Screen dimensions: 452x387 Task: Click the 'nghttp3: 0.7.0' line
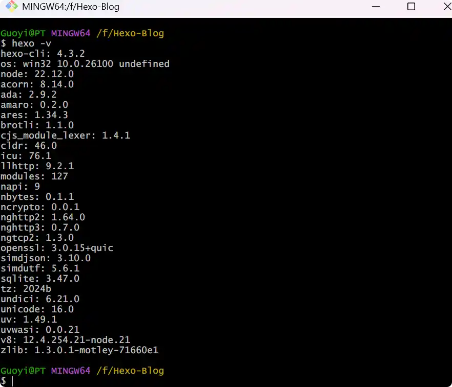[40, 227]
